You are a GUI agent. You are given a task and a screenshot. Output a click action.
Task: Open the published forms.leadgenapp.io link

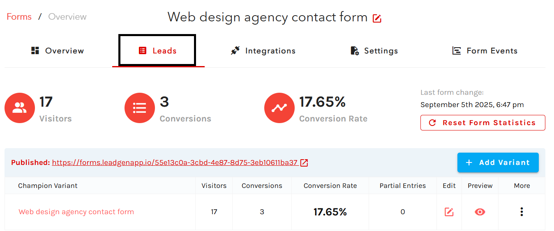(x=175, y=163)
